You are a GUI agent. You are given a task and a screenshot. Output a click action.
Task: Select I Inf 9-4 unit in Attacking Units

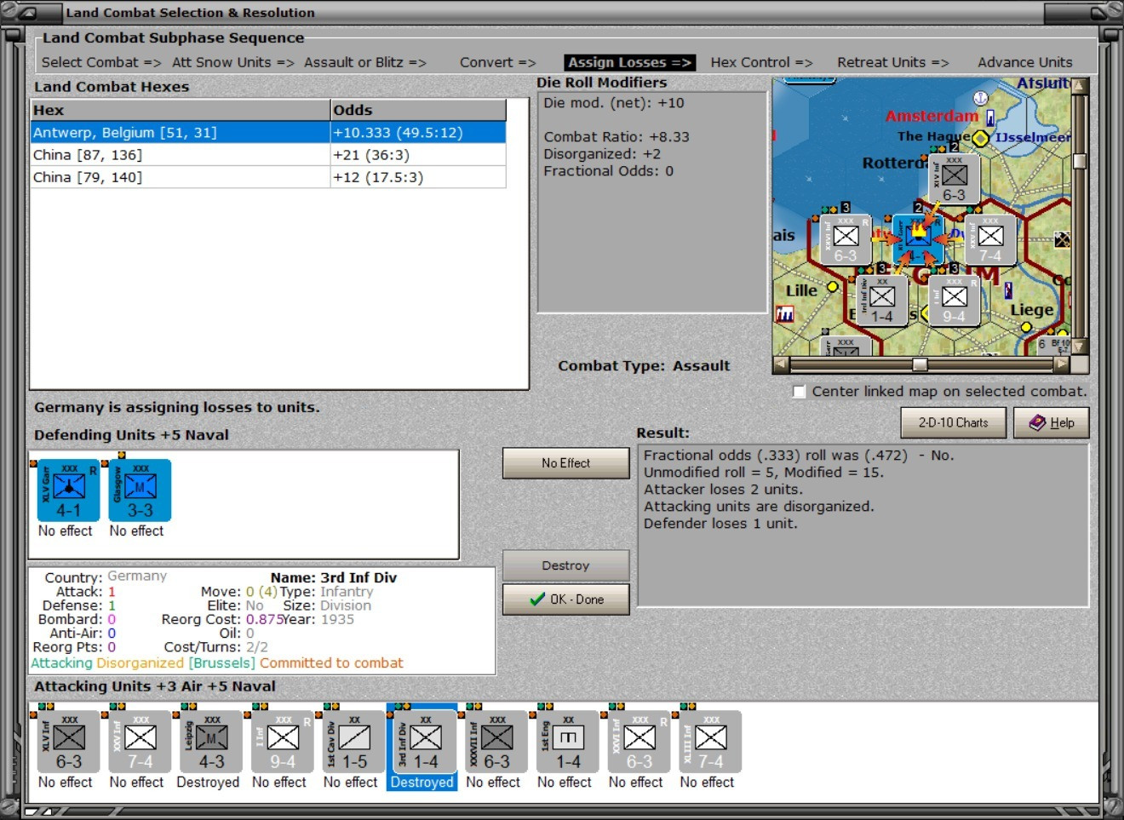[x=283, y=743]
